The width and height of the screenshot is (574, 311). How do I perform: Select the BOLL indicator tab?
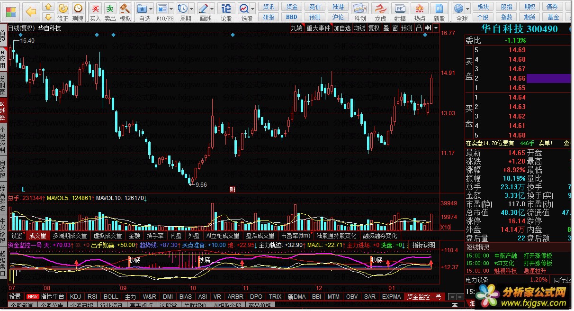(111, 297)
